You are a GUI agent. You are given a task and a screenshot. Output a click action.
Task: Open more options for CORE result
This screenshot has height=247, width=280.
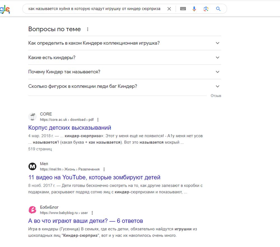pyautogui.click(x=98, y=120)
